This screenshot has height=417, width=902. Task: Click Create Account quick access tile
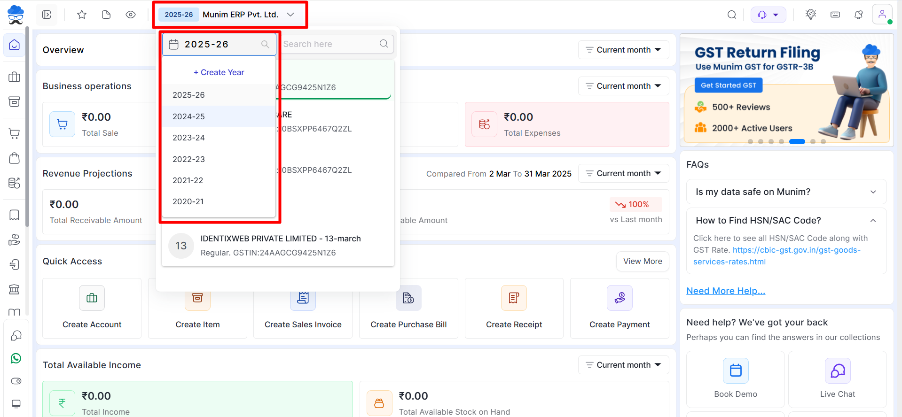(x=92, y=308)
